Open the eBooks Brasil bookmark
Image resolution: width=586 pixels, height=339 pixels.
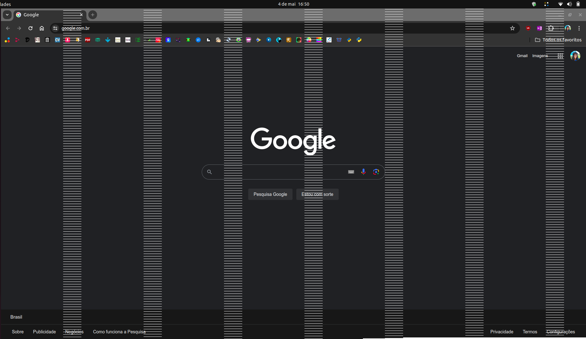click(118, 40)
